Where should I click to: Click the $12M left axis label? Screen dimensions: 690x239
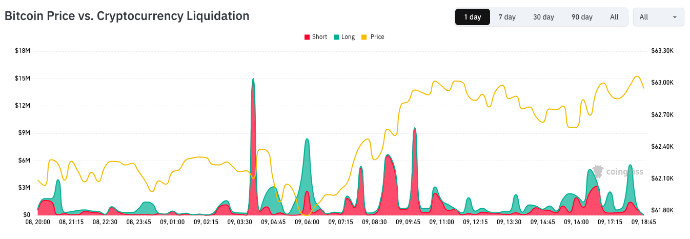(x=23, y=106)
